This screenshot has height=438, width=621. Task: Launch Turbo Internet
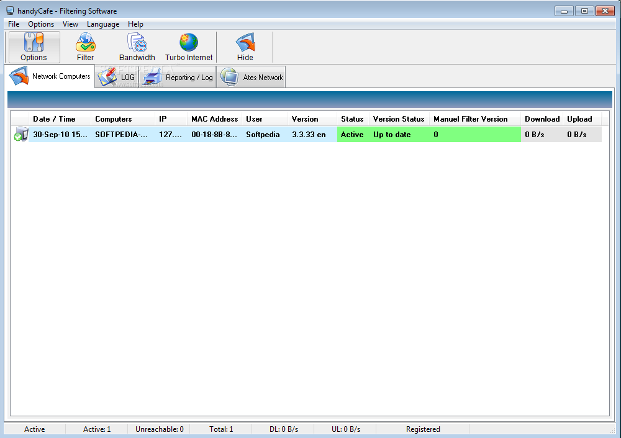coord(189,47)
